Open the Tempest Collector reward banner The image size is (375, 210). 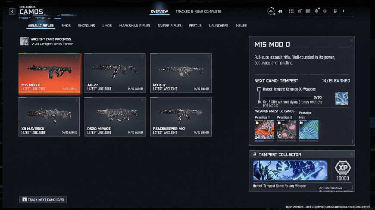click(290, 170)
